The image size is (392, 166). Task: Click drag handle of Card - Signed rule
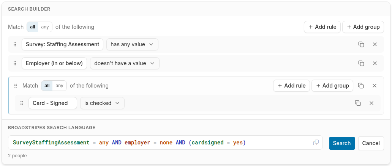click(x=22, y=103)
